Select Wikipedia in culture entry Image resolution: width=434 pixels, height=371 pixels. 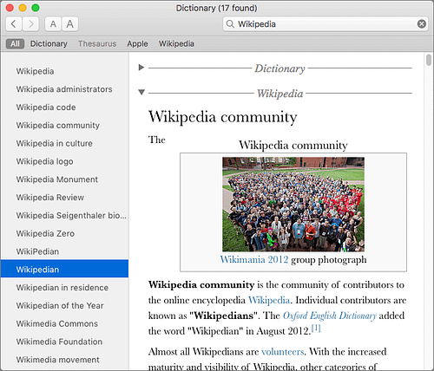click(x=65, y=143)
